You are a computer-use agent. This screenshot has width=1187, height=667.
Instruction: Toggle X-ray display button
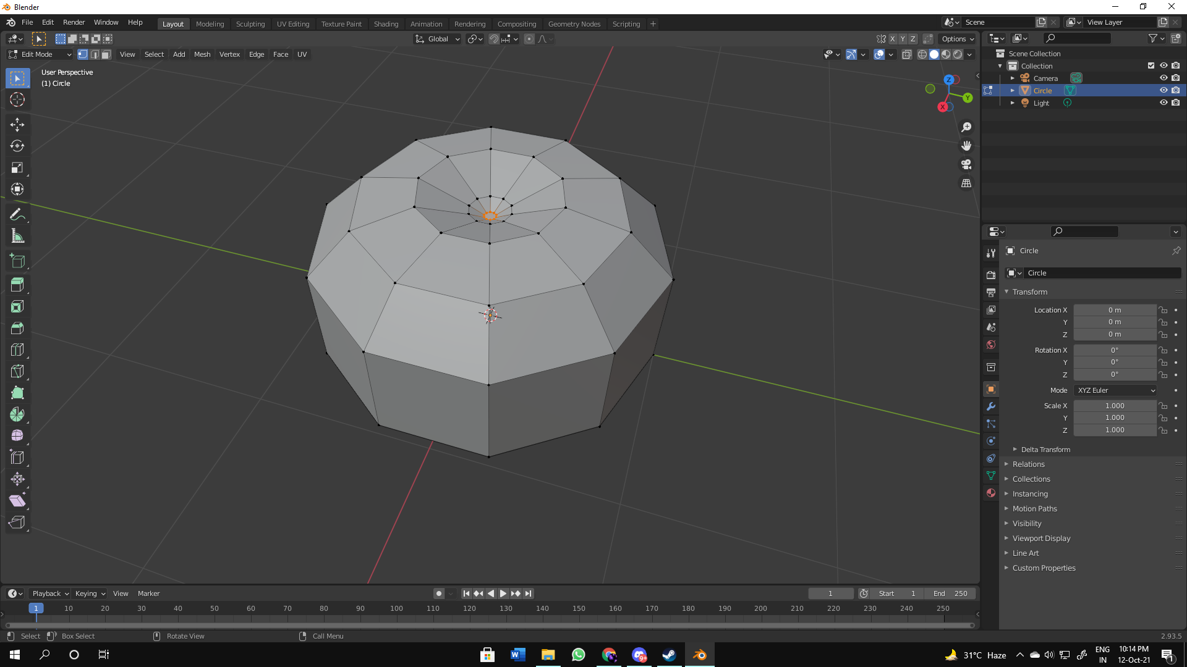pos(907,54)
